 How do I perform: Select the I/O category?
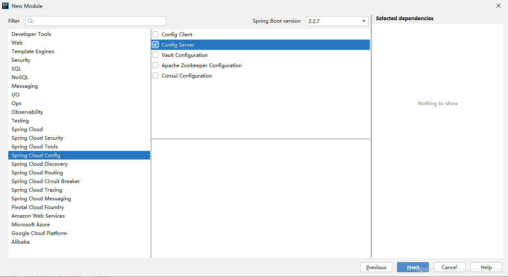pyautogui.click(x=79, y=95)
